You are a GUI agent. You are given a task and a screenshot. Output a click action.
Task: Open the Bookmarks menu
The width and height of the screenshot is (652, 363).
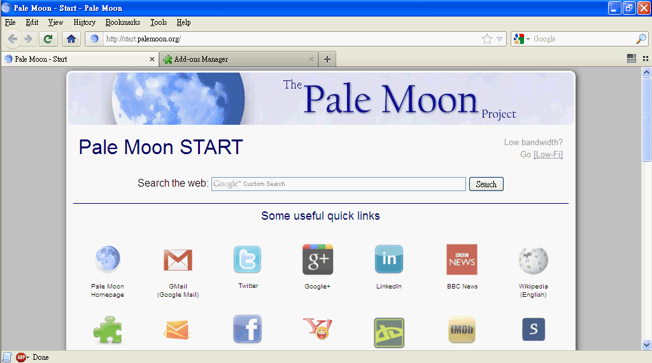click(123, 22)
